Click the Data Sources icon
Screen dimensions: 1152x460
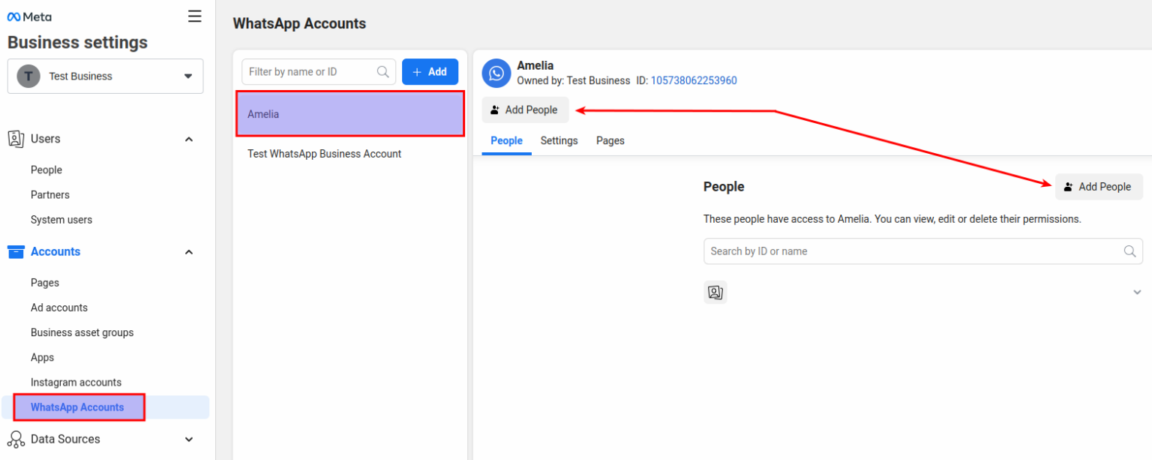click(x=16, y=439)
